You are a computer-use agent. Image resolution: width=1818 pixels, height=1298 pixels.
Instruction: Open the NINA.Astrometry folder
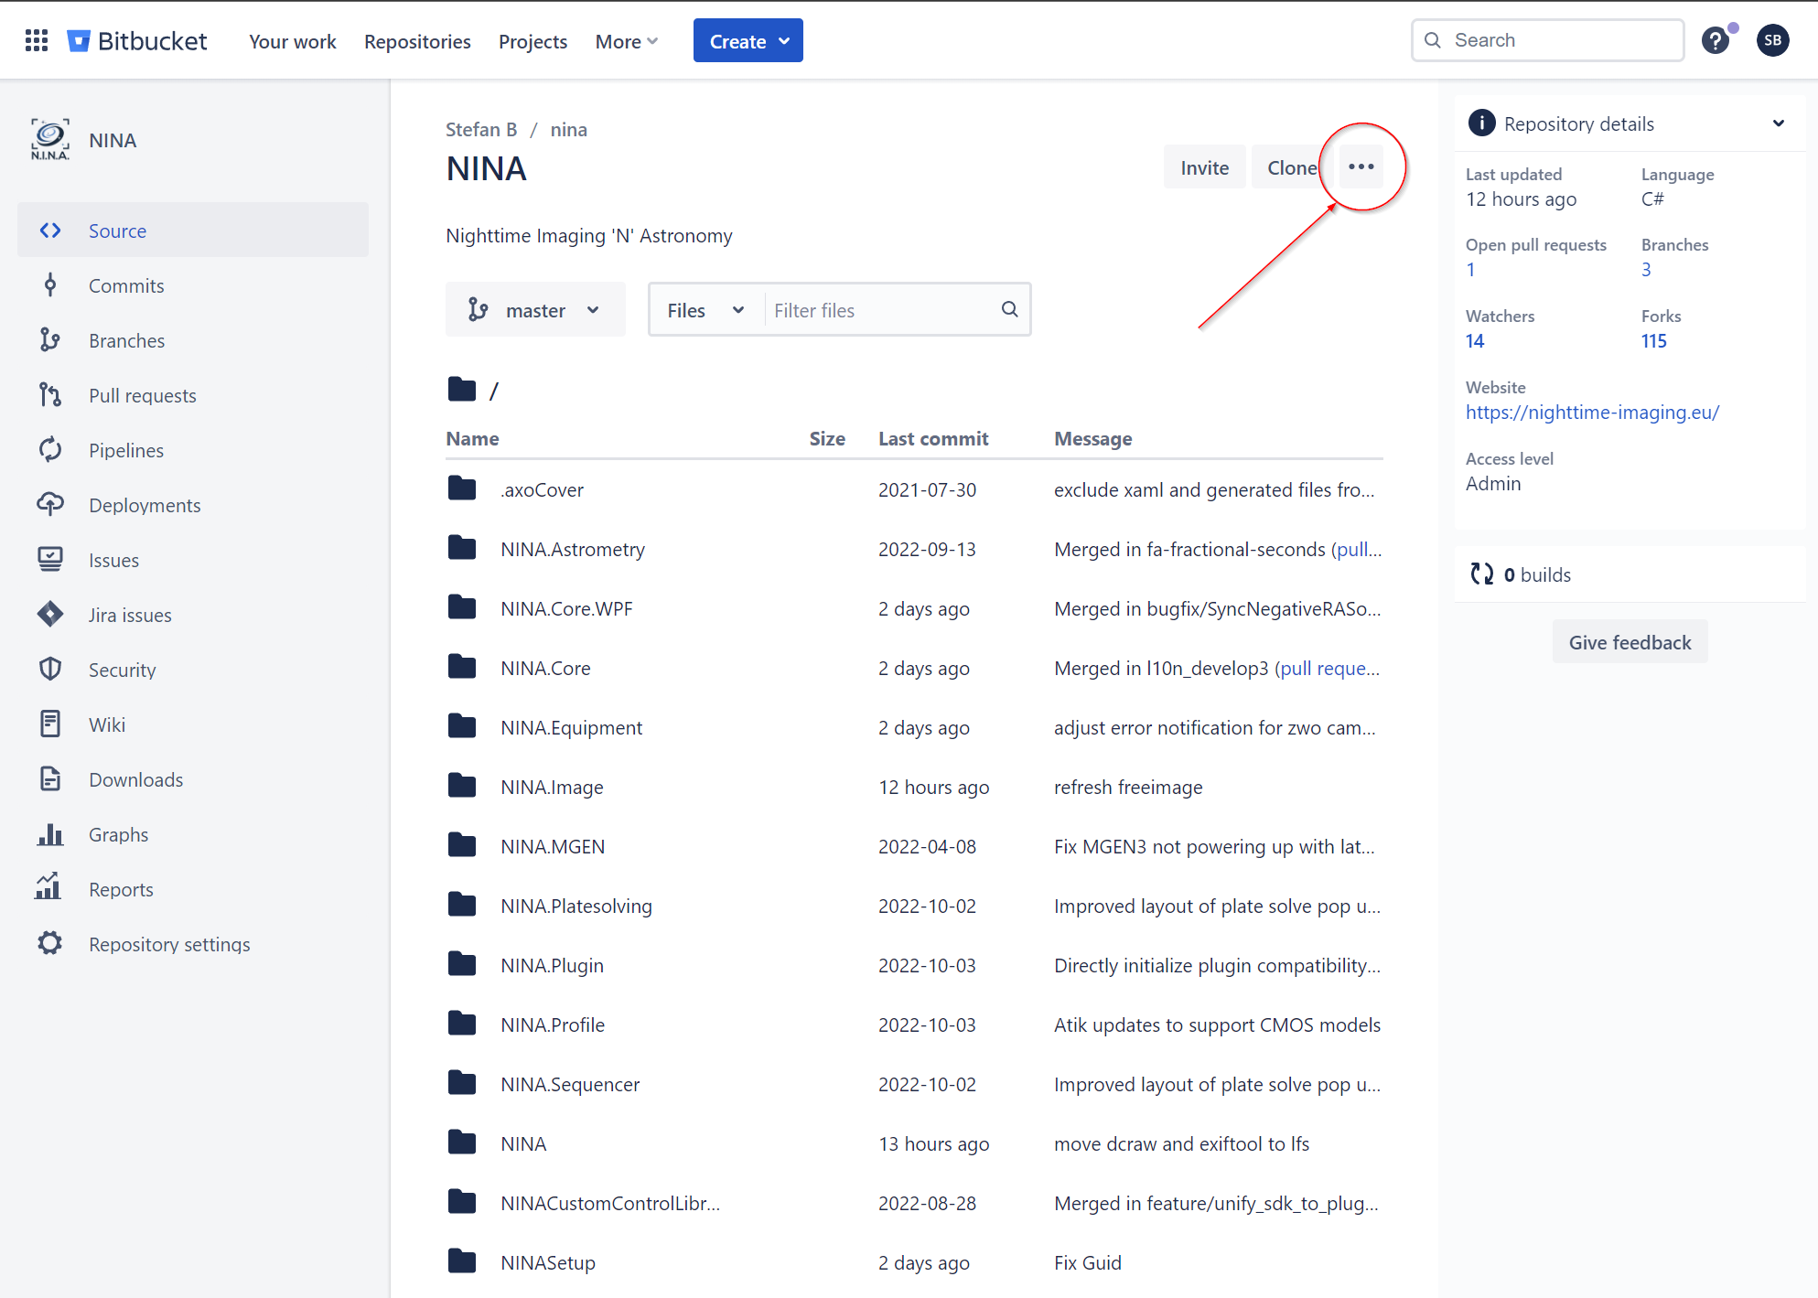[x=572, y=549]
